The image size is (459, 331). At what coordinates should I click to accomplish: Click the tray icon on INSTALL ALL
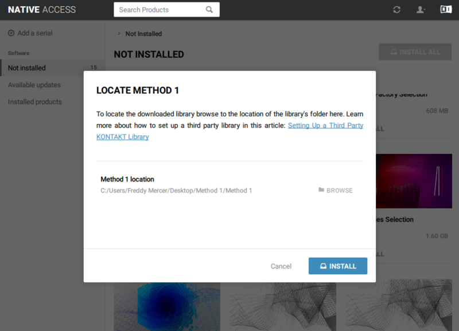(394, 52)
